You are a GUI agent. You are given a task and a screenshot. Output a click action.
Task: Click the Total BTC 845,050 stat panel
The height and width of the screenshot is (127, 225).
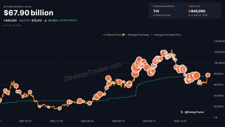tap(198, 11)
